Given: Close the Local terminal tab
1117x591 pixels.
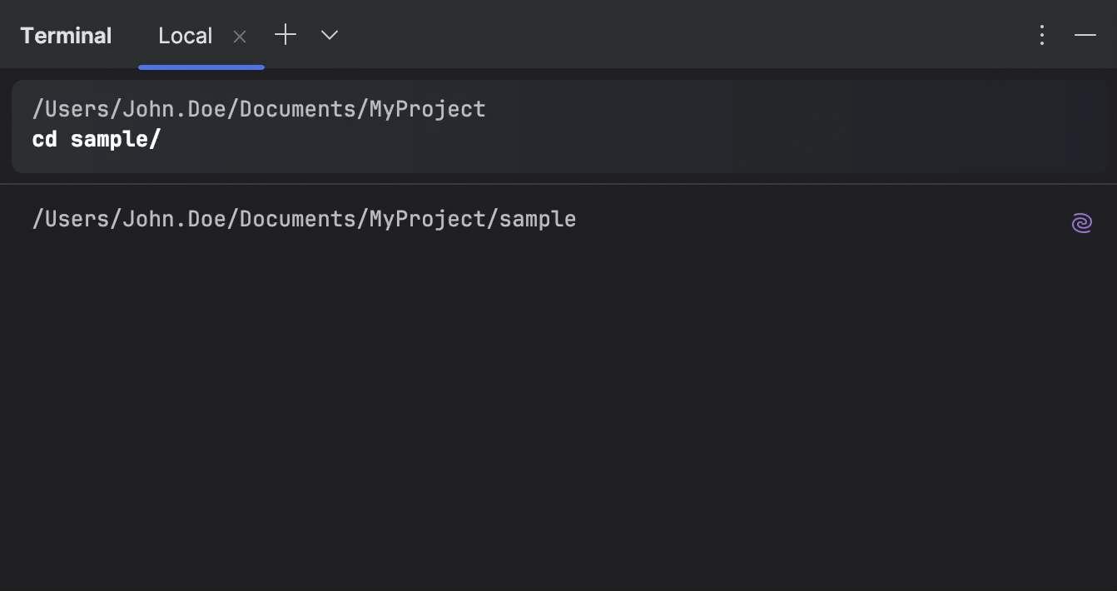Looking at the screenshot, I should point(240,37).
